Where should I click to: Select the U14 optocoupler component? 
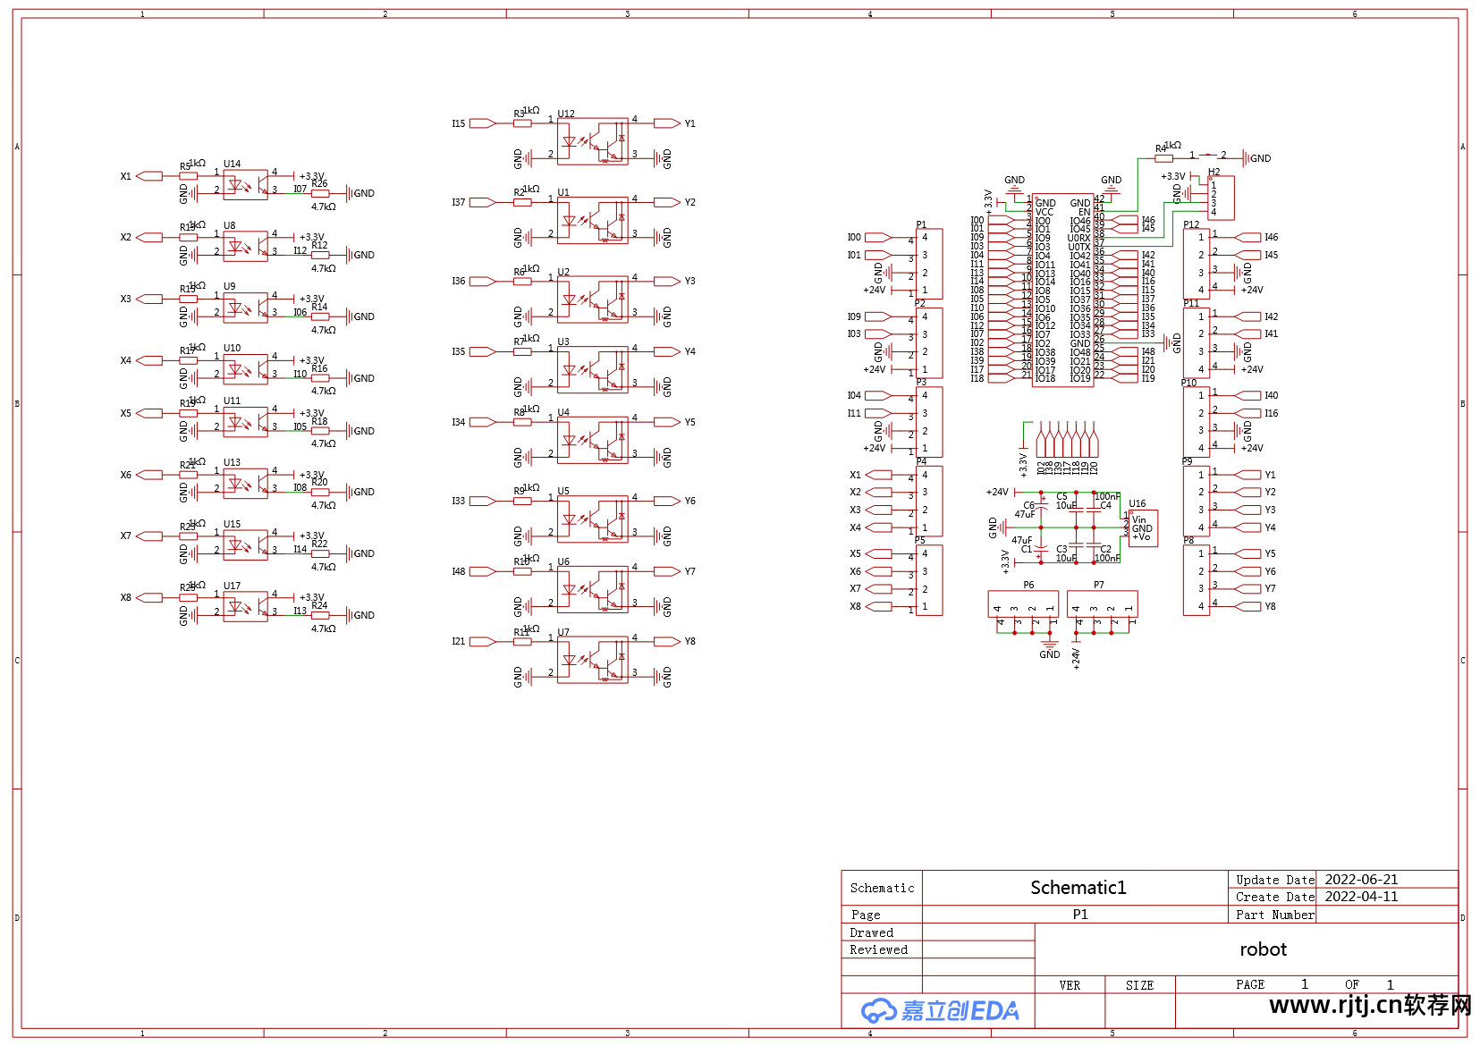coord(245,185)
